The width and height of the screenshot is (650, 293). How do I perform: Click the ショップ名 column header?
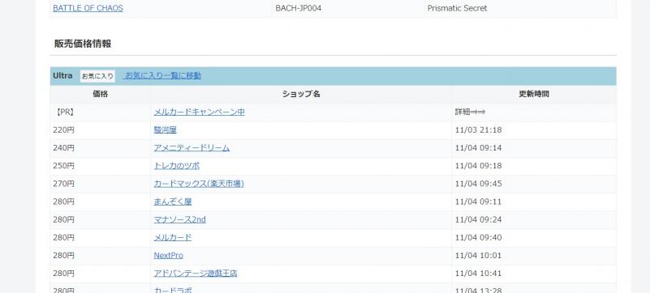pos(301,94)
